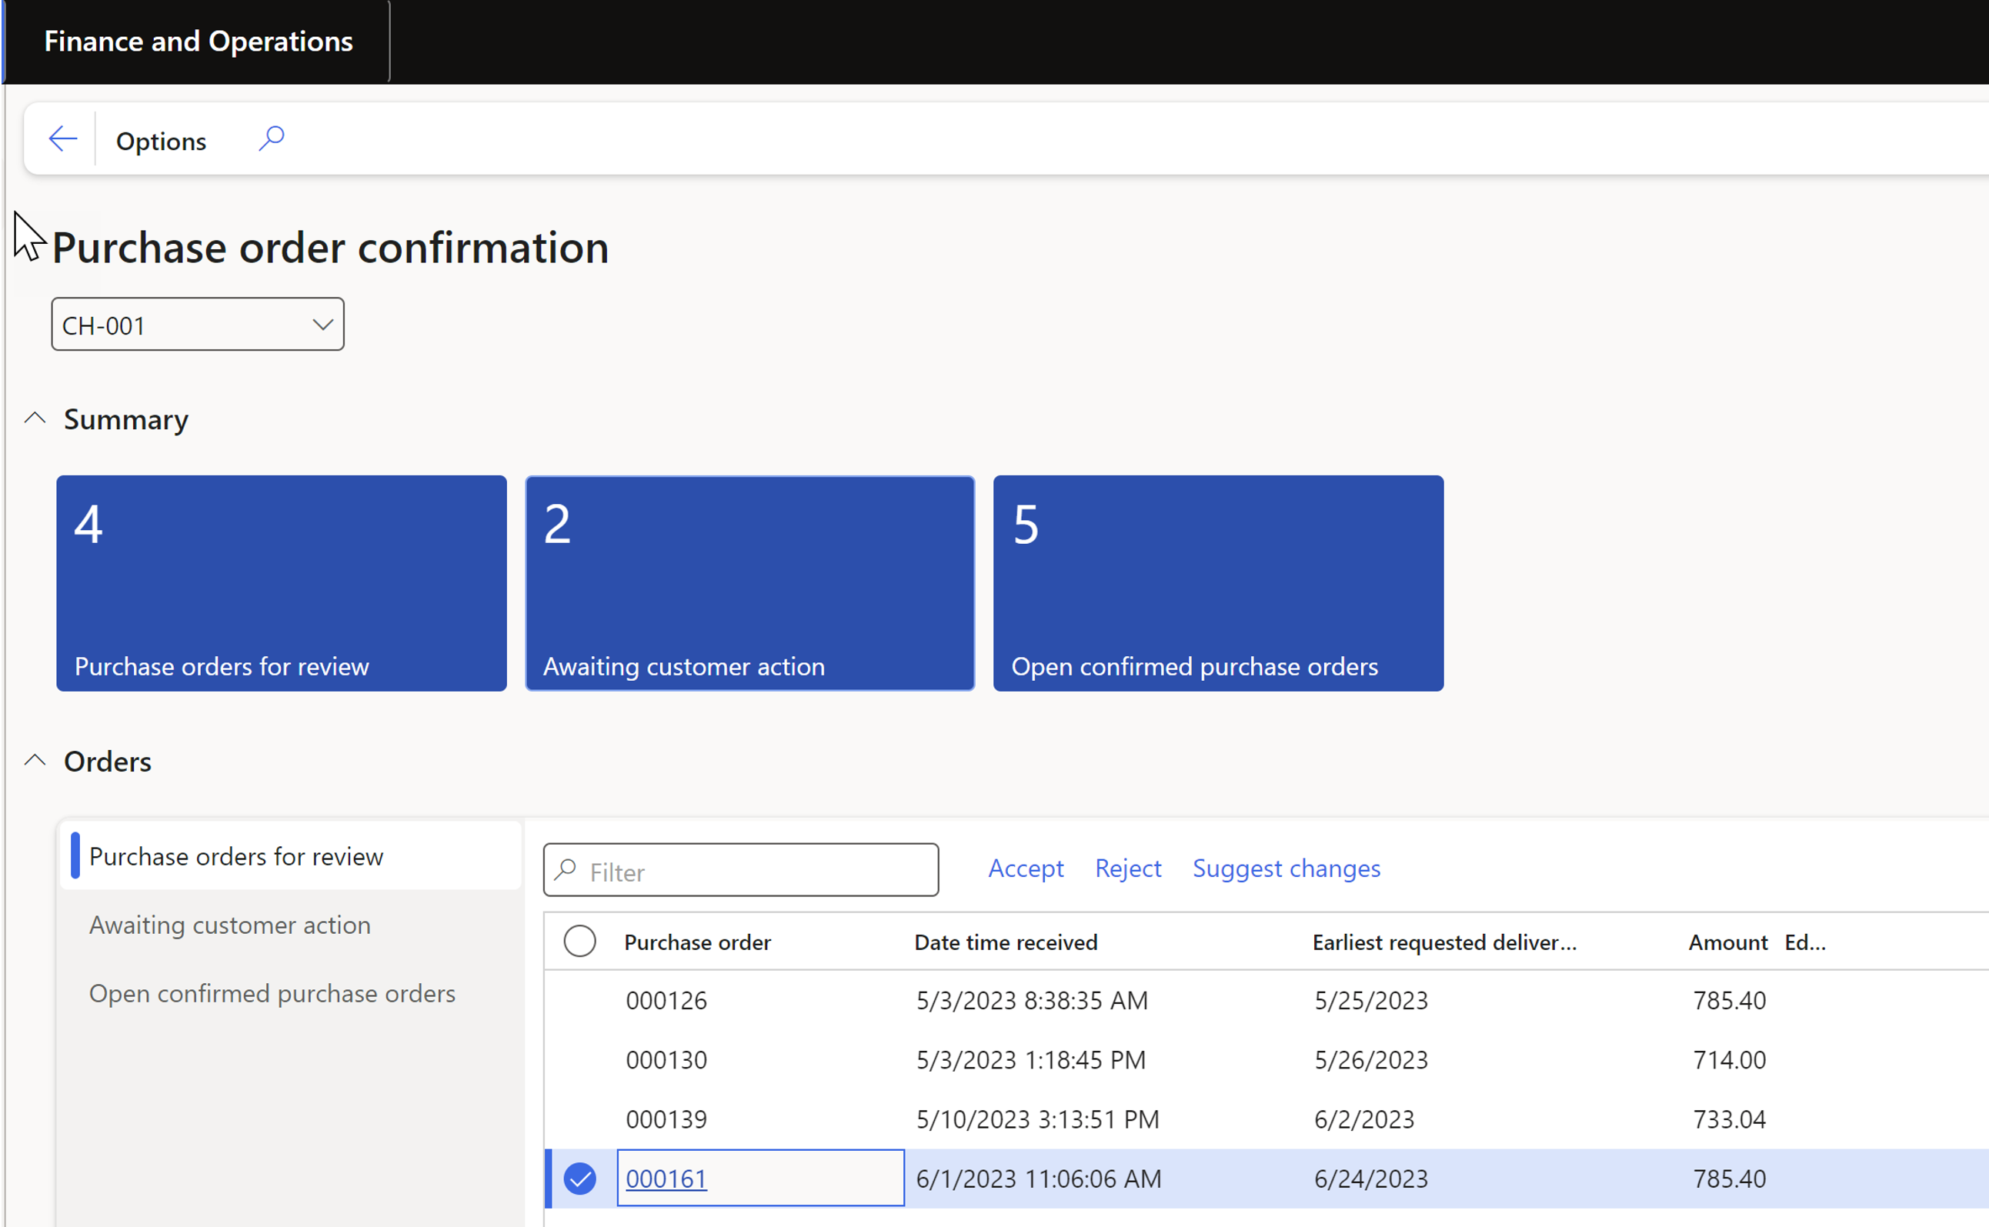This screenshot has width=1989, height=1227.
Task: Open the Awaiting customer action tile
Action: click(x=750, y=583)
